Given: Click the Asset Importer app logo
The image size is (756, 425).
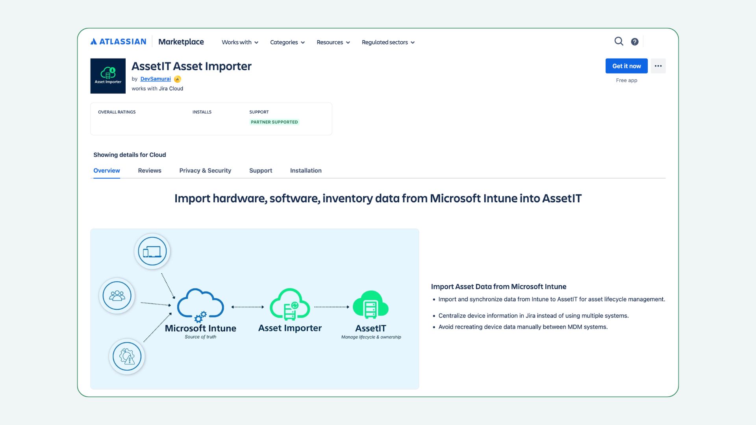Looking at the screenshot, I should (x=108, y=76).
